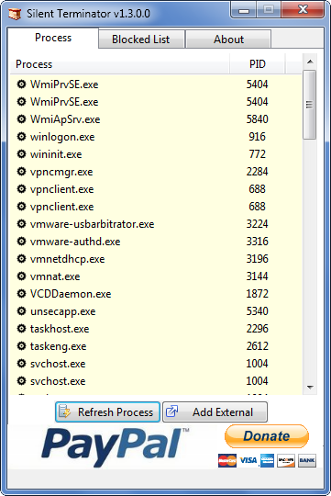Click the BANK payment icon

pyautogui.click(x=306, y=460)
